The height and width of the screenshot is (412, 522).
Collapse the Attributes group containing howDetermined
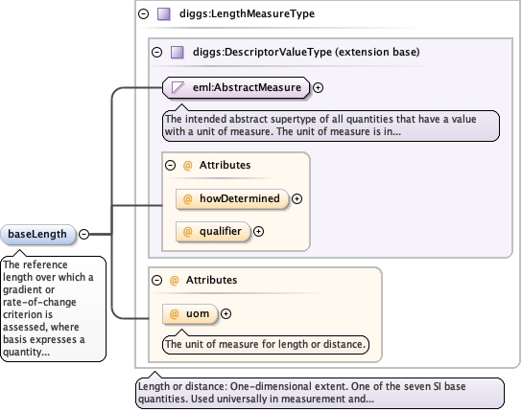click(x=171, y=165)
